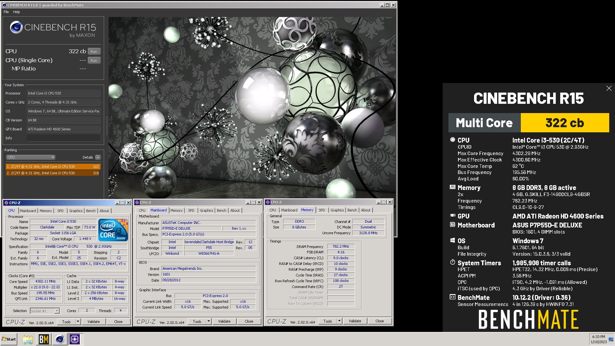Click the BIOS Version 1601 field

(209, 275)
